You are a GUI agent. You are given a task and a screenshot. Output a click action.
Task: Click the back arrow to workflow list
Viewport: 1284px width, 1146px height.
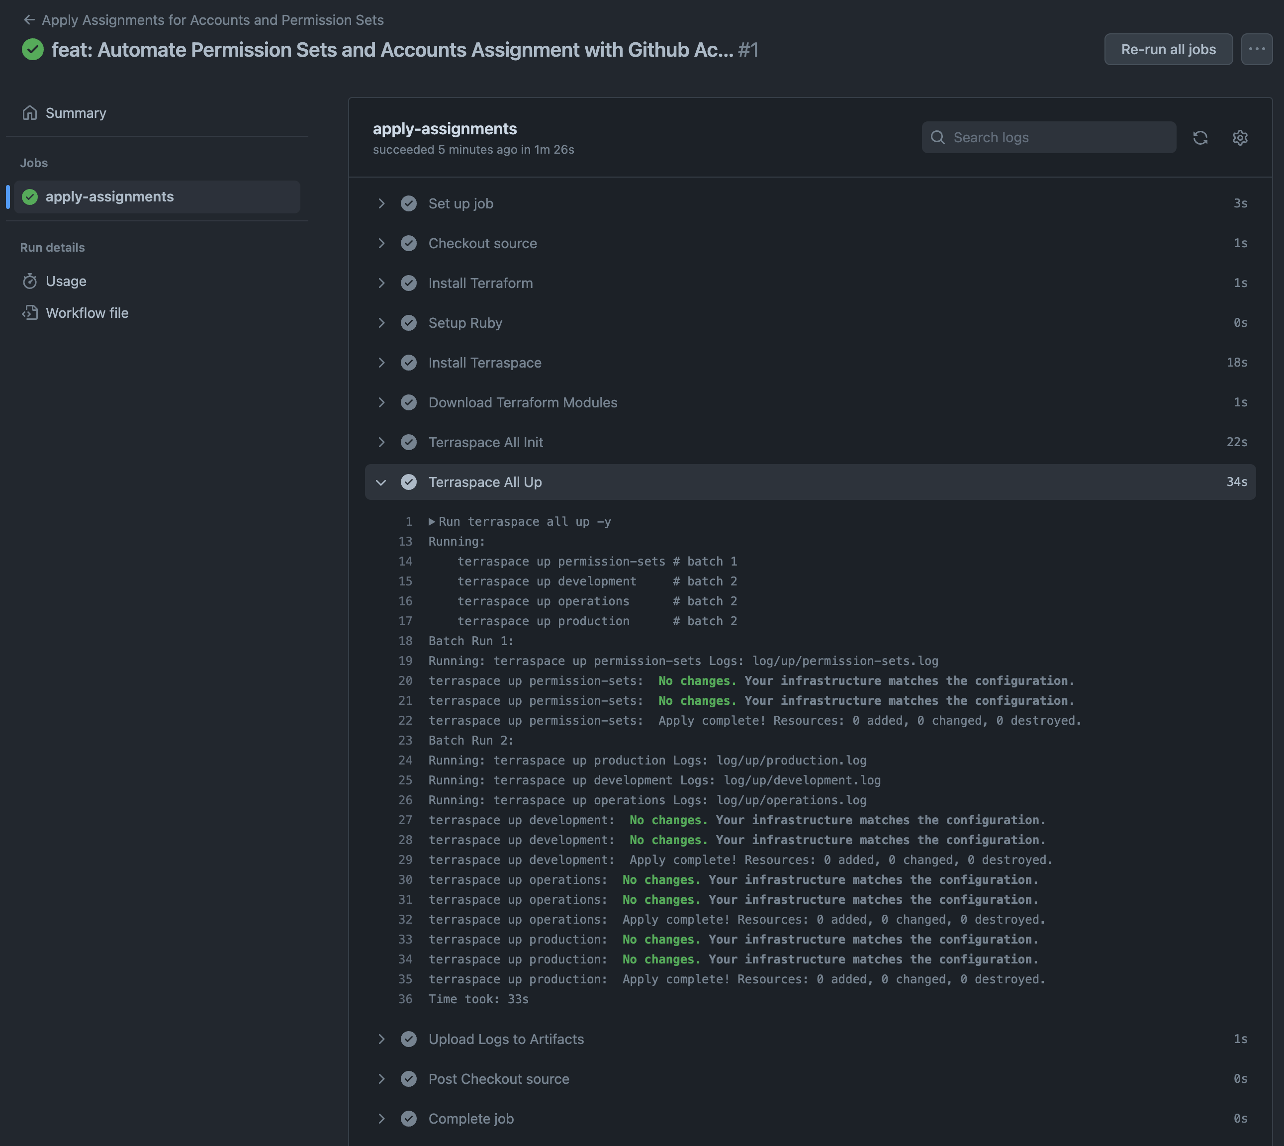click(29, 20)
